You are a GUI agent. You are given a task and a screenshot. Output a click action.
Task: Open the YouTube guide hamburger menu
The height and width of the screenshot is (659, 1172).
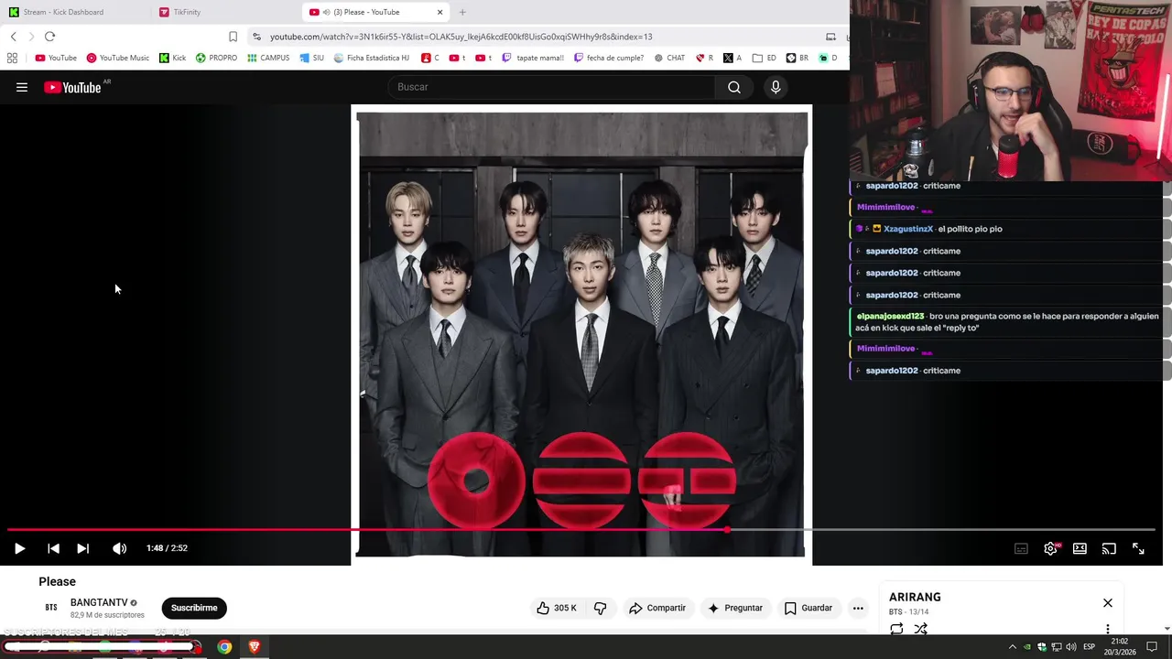(x=22, y=87)
